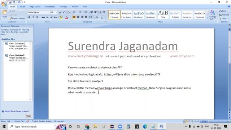Save the document from Quick Access toolbar
This screenshot has height=130, width=231.
10,2
